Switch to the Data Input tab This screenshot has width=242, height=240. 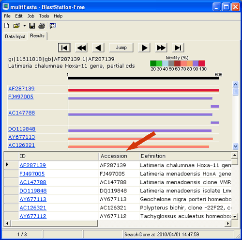[15, 36]
